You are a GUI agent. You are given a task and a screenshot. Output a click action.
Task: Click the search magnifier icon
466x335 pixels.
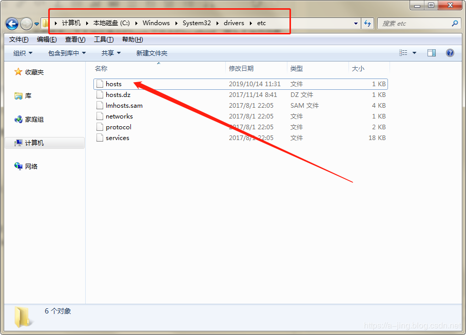point(454,24)
